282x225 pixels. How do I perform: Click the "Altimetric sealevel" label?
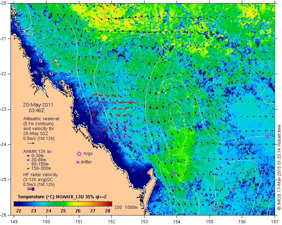(41, 119)
